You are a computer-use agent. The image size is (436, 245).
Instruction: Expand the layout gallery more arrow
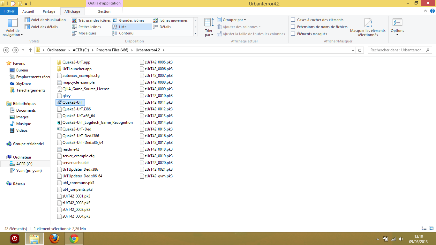(x=195, y=33)
